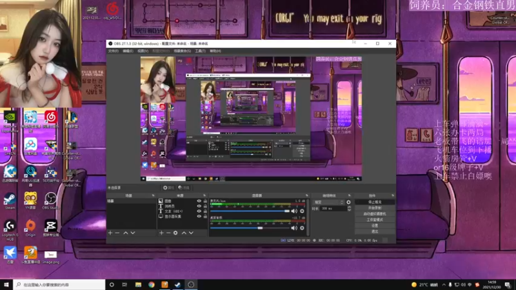Mute the 麦克风/Aux speaker icon
This screenshot has height=290, width=516.
coord(294,211)
